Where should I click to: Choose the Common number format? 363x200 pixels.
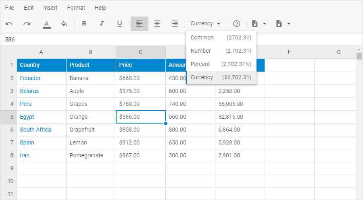pos(221,37)
